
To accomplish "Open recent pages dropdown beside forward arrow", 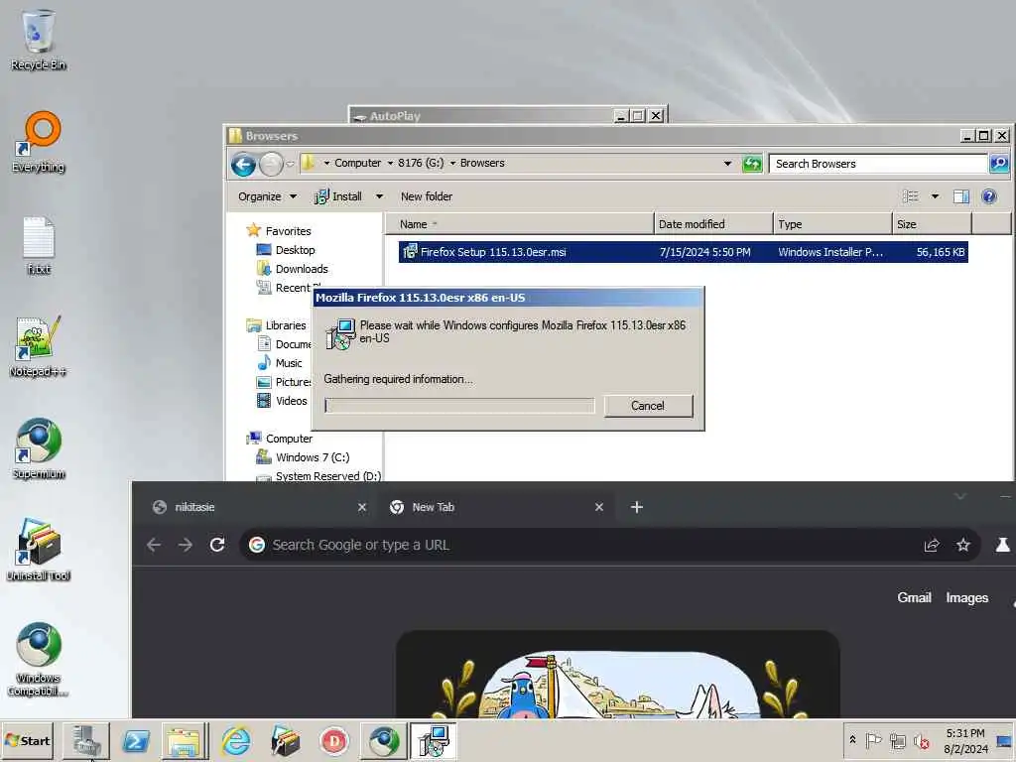I will pos(291,164).
